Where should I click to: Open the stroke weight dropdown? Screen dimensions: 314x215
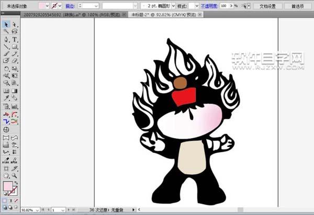[96, 6]
